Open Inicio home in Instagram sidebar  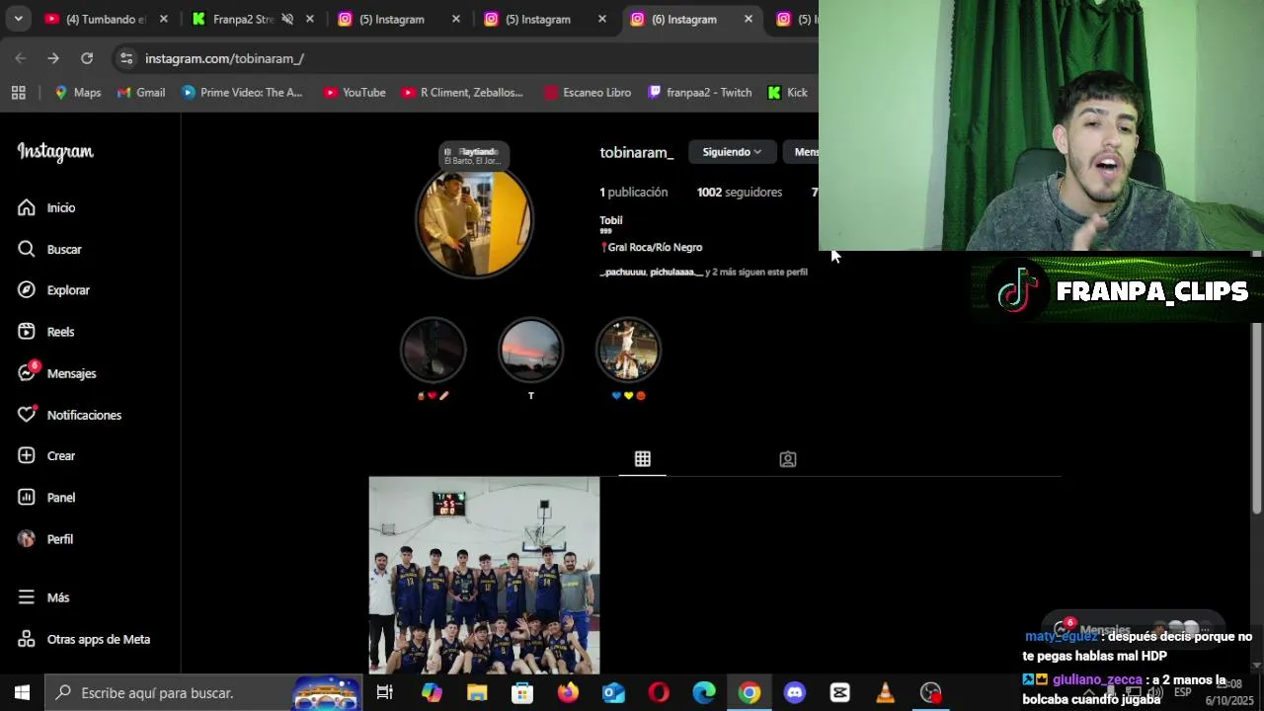coord(46,207)
